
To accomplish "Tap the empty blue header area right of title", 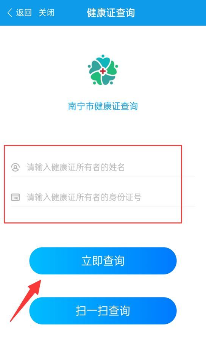I will [170, 13].
